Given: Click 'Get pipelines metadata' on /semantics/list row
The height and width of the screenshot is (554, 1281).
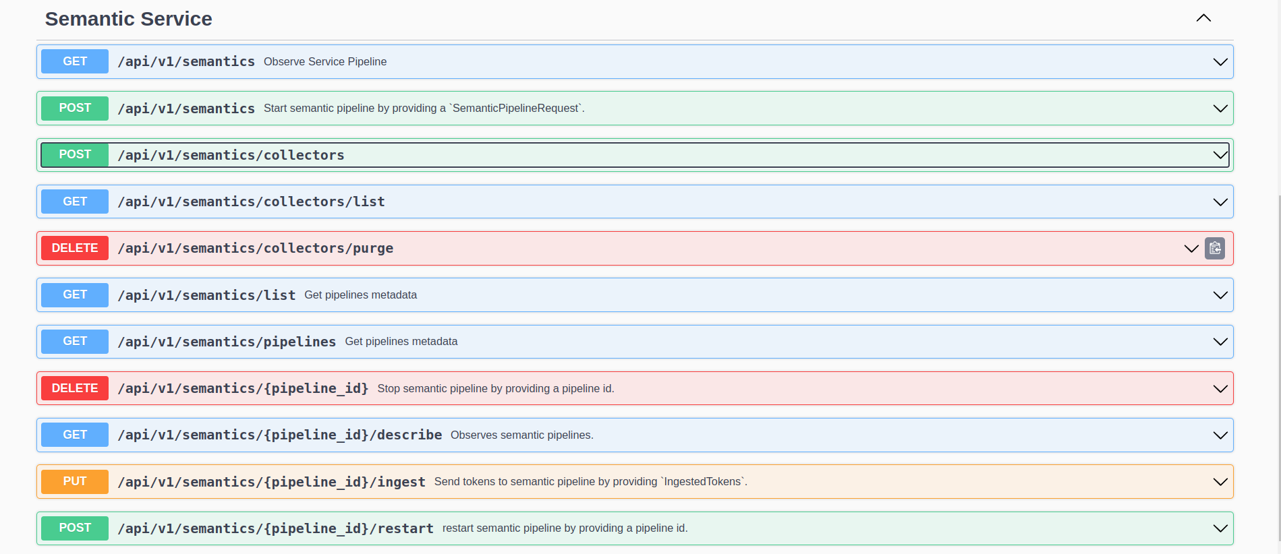Looking at the screenshot, I should (x=360, y=295).
